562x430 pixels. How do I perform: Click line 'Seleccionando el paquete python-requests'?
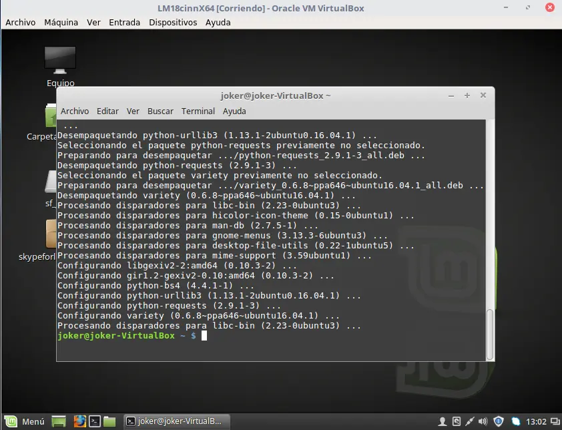coord(241,146)
